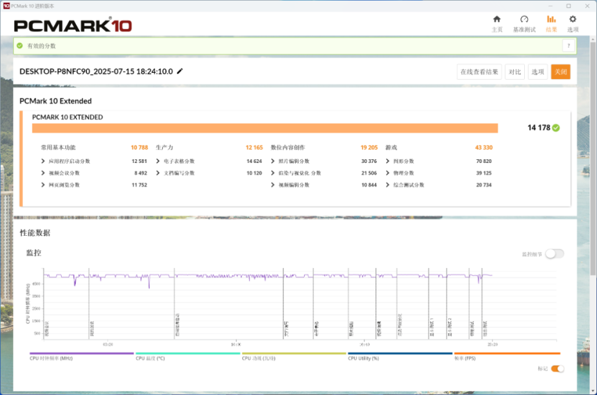
Task: Click the 常用基本功能 group label
Action: (x=58, y=147)
